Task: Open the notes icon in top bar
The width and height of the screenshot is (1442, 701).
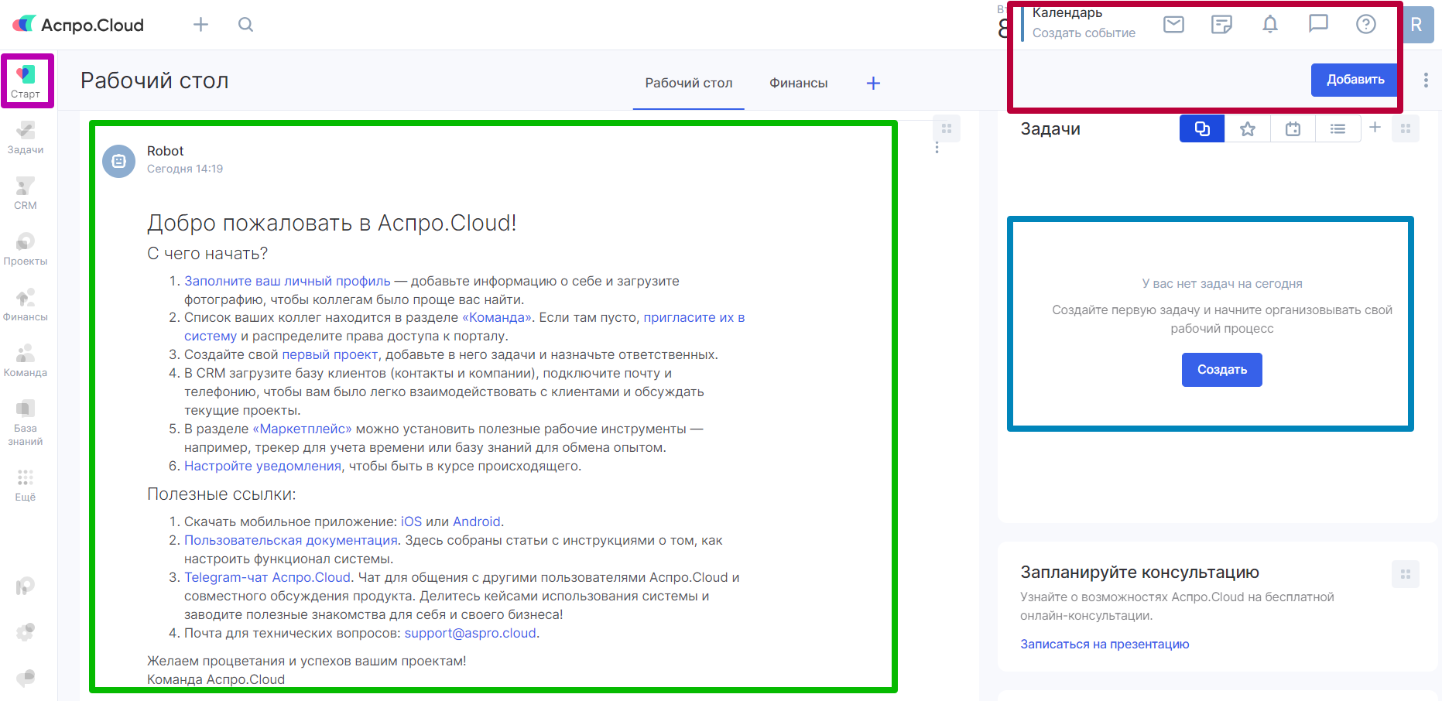Action: tap(1221, 25)
